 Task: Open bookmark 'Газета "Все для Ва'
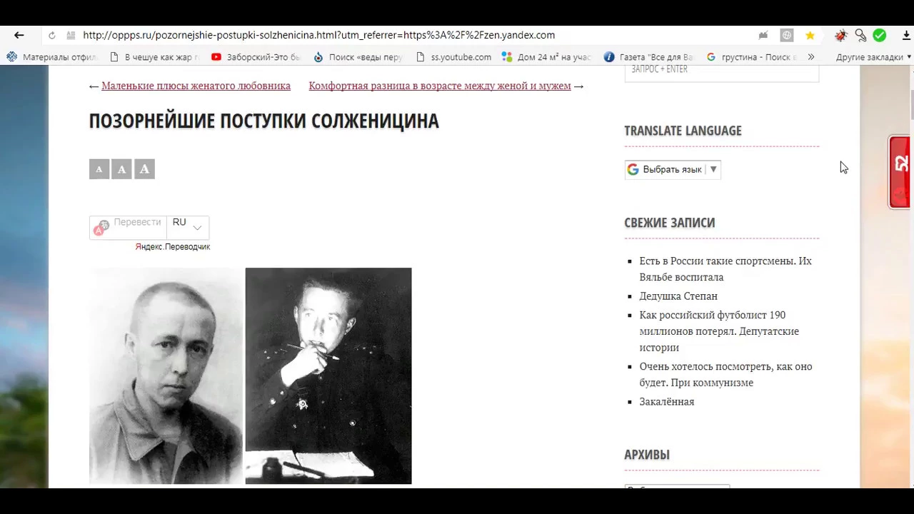pyautogui.click(x=648, y=57)
